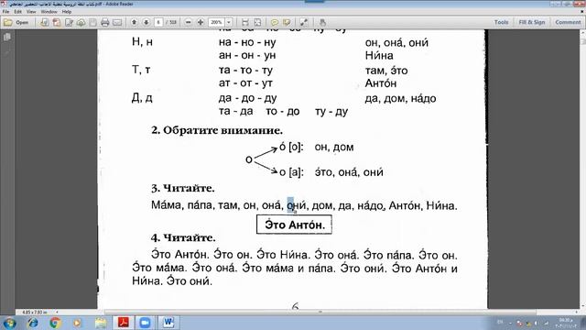586x330 pixels.
Task: Click the system clock in the tray
Action: coord(565,323)
